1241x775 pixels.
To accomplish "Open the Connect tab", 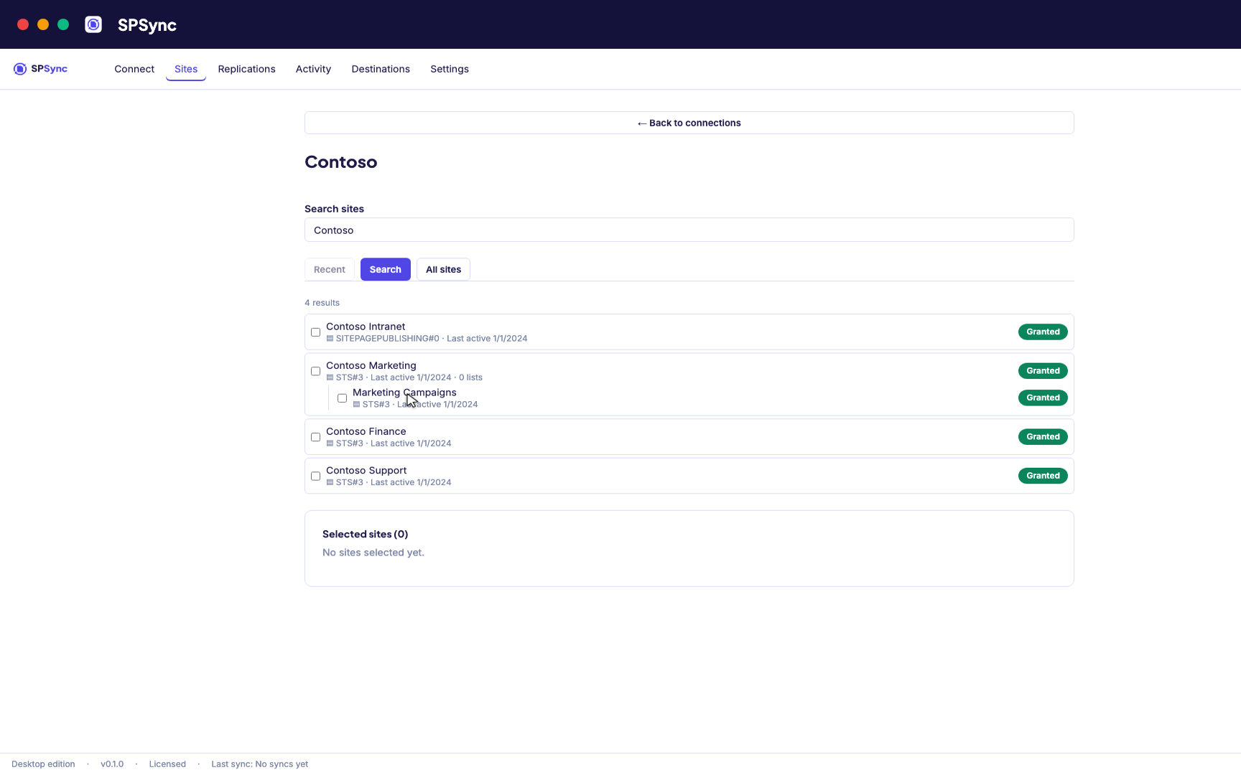I will click(x=134, y=69).
